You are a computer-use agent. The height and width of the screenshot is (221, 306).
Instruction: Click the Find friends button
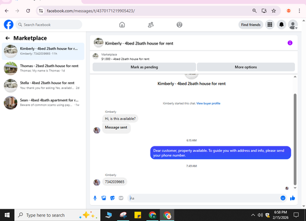click(251, 24)
